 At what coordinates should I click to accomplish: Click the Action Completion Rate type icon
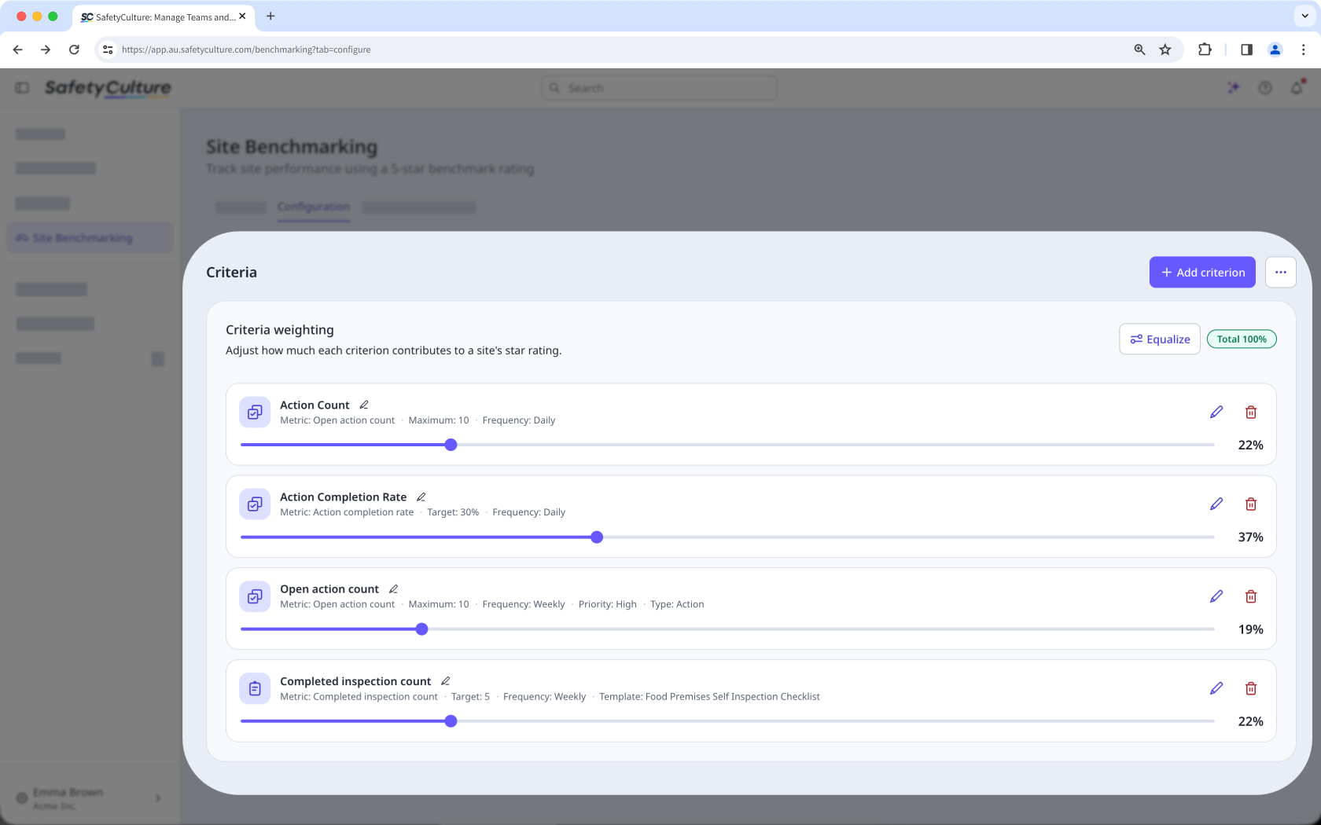coord(255,504)
